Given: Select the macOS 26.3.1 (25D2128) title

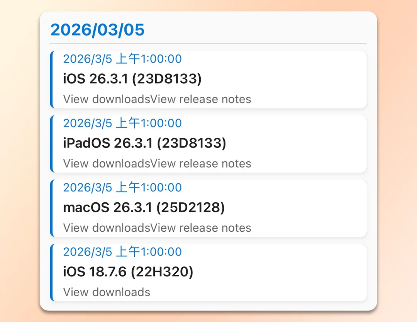Looking at the screenshot, I should pyautogui.click(x=144, y=208).
